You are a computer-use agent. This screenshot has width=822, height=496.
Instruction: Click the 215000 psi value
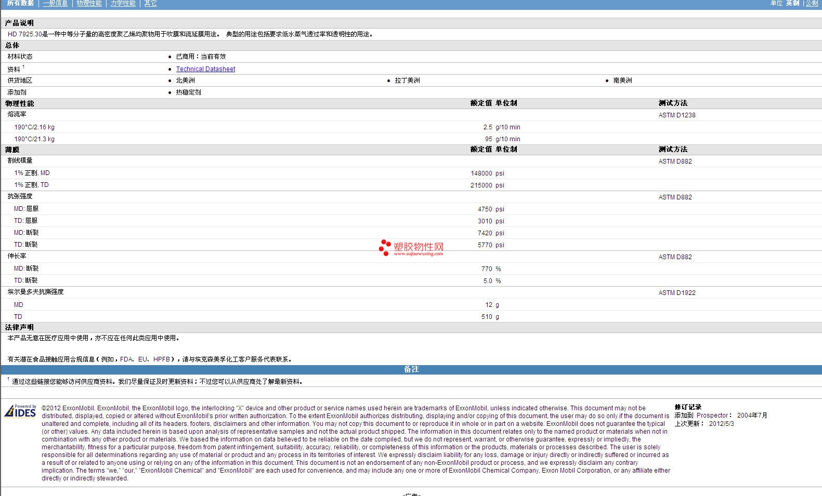487,185
